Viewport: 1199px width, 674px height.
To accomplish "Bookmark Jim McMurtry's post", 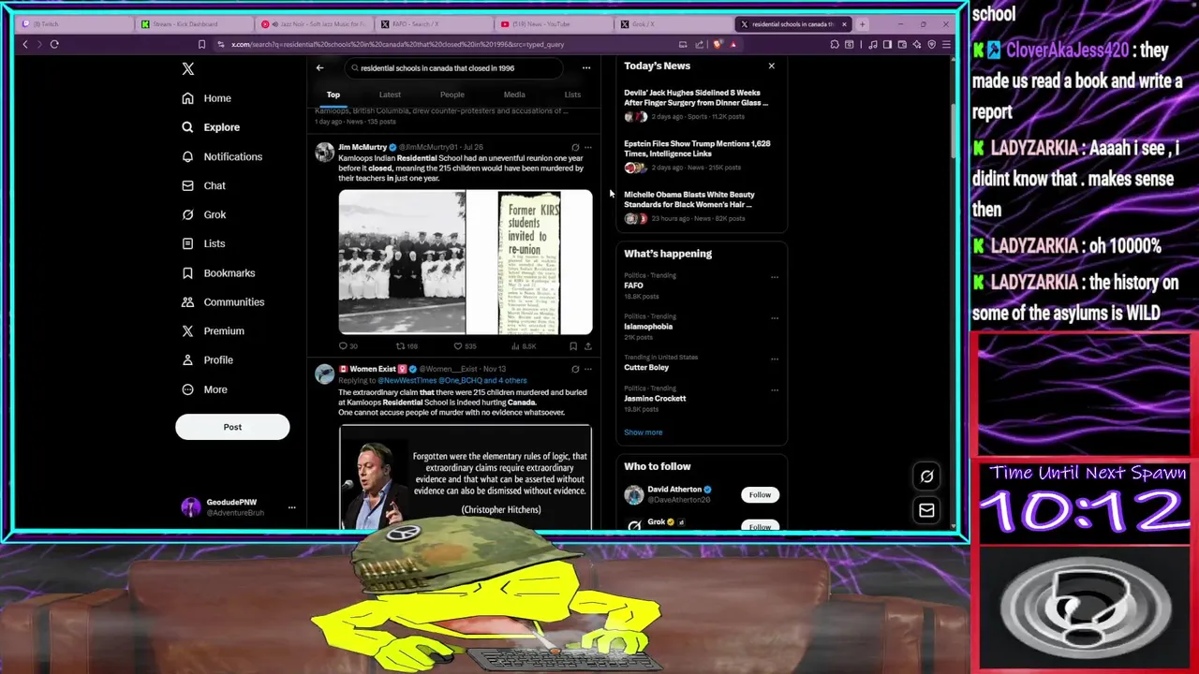I will point(573,346).
